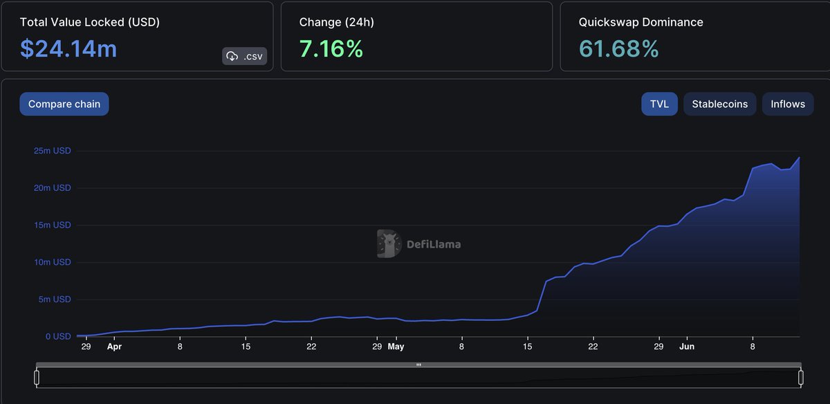Viewport: 830px width, 404px height.
Task: Click the 10m USD y-axis label
Action: (x=53, y=262)
